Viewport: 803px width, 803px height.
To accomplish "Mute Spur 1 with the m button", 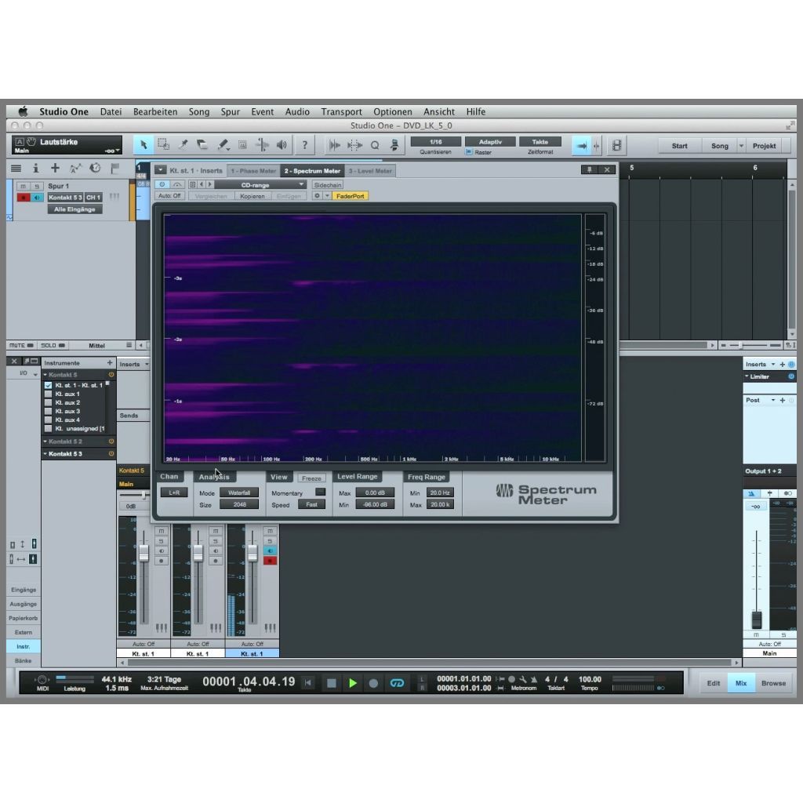I will (23, 186).
